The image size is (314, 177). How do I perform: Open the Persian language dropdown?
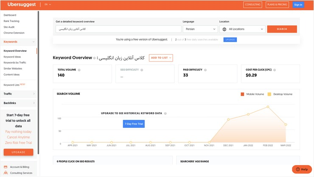coord(200,29)
